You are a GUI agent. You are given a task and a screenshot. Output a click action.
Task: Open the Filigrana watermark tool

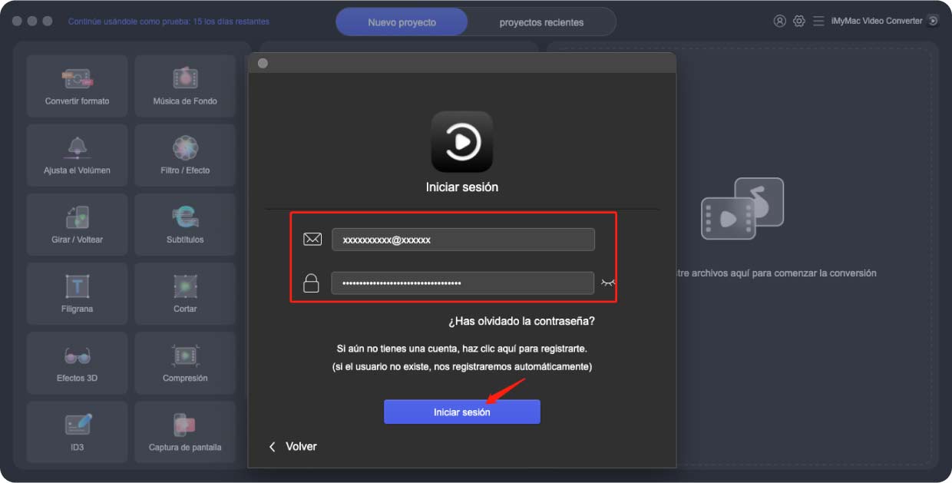[x=77, y=293]
